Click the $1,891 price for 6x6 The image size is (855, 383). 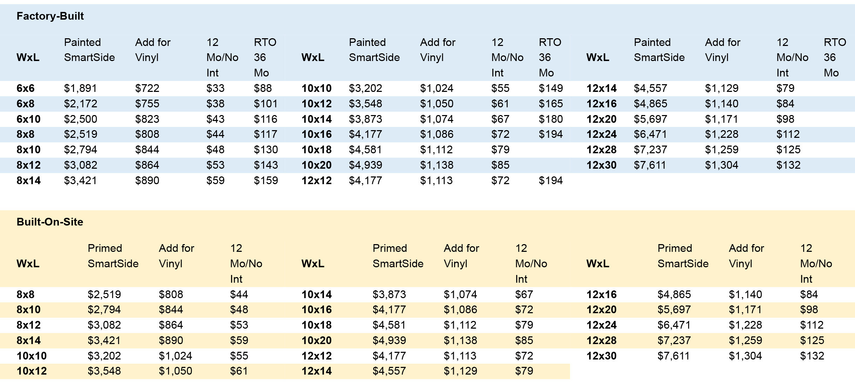[80, 88]
